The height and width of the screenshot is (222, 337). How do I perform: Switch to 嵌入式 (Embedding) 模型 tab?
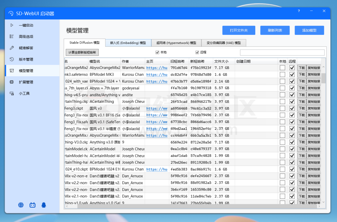point(128,43)
